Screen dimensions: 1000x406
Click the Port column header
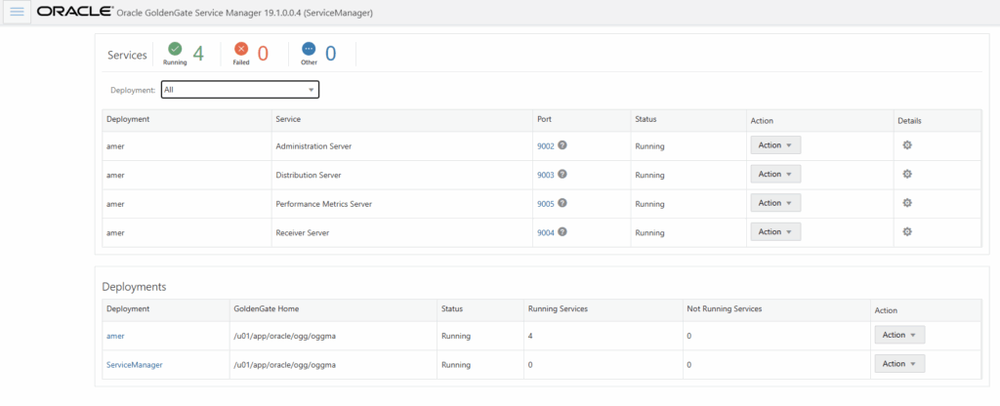pyautogui.click(x=544, y=119)
